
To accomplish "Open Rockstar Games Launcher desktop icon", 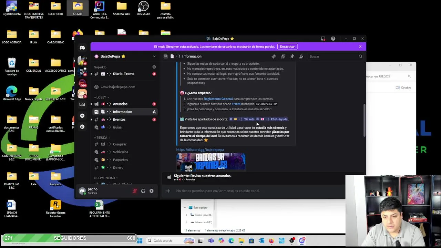I will (55, 208).
